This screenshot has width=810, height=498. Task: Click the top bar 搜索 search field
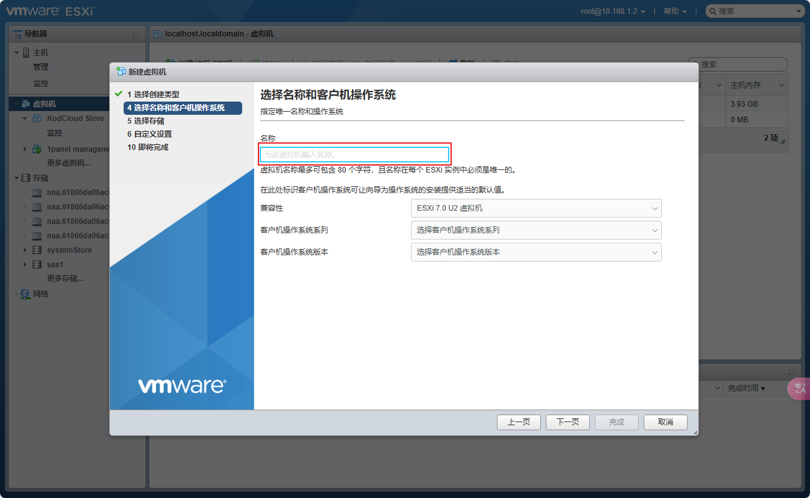tap(755, 11)
